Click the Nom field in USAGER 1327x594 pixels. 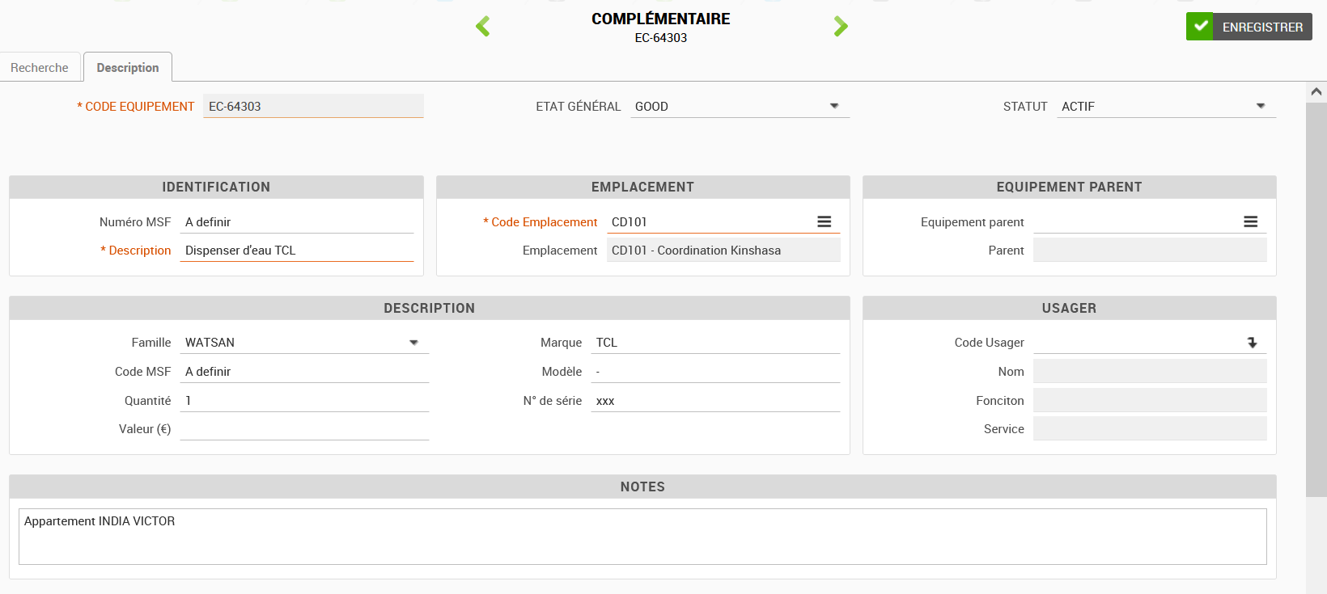click(x=1150, y=372)
